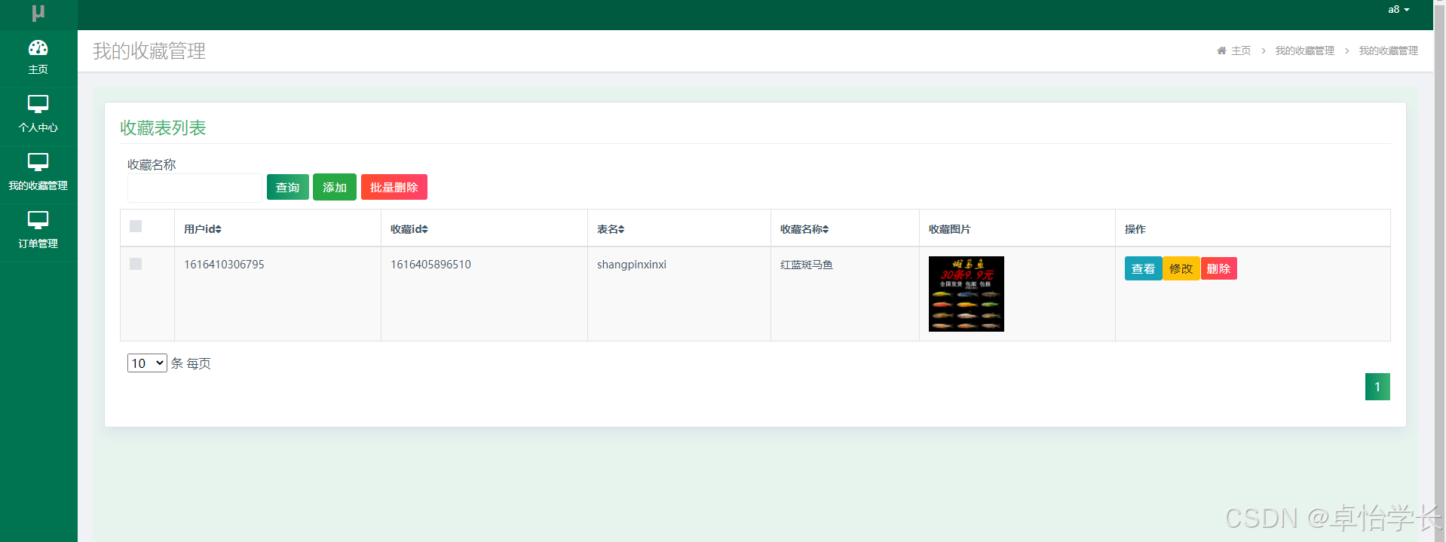
Task: Click the 我的收藏管理 sidebar monitor icon
Action: click(38, 162)
